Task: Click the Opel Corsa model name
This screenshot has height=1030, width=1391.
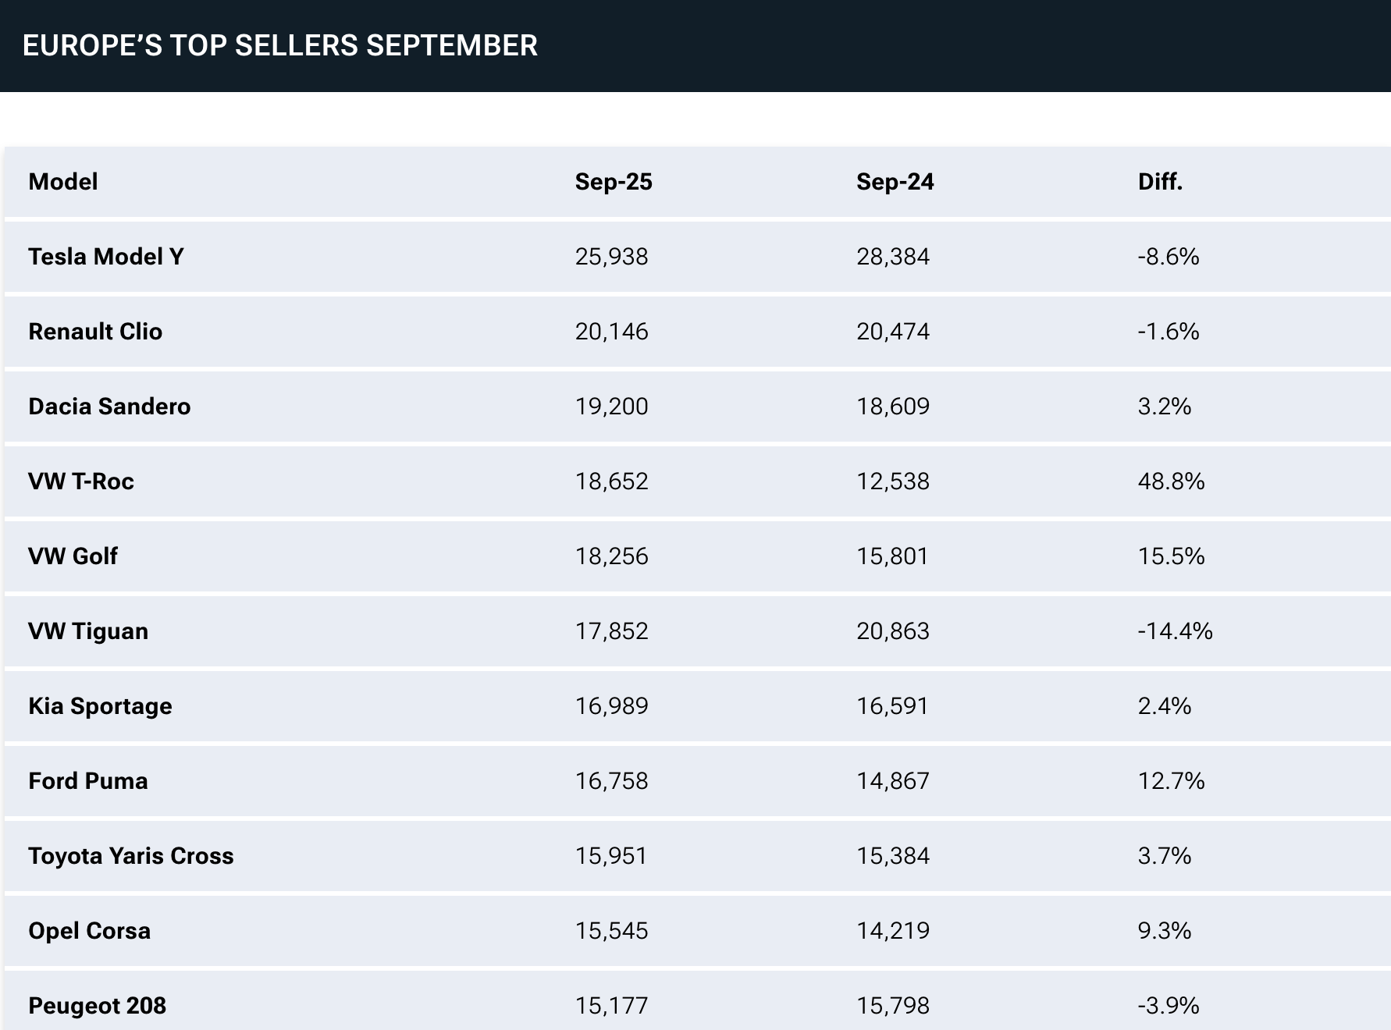Action: (x=89, y=931)
